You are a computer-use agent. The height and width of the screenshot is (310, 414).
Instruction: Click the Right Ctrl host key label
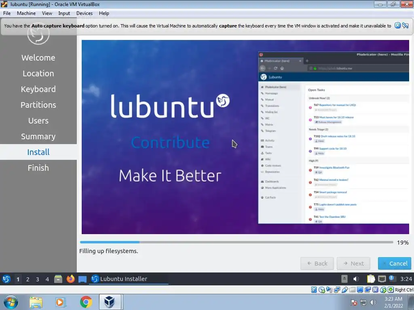point(404,290)
